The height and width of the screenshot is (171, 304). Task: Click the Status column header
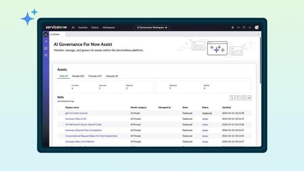coord(205,107)
